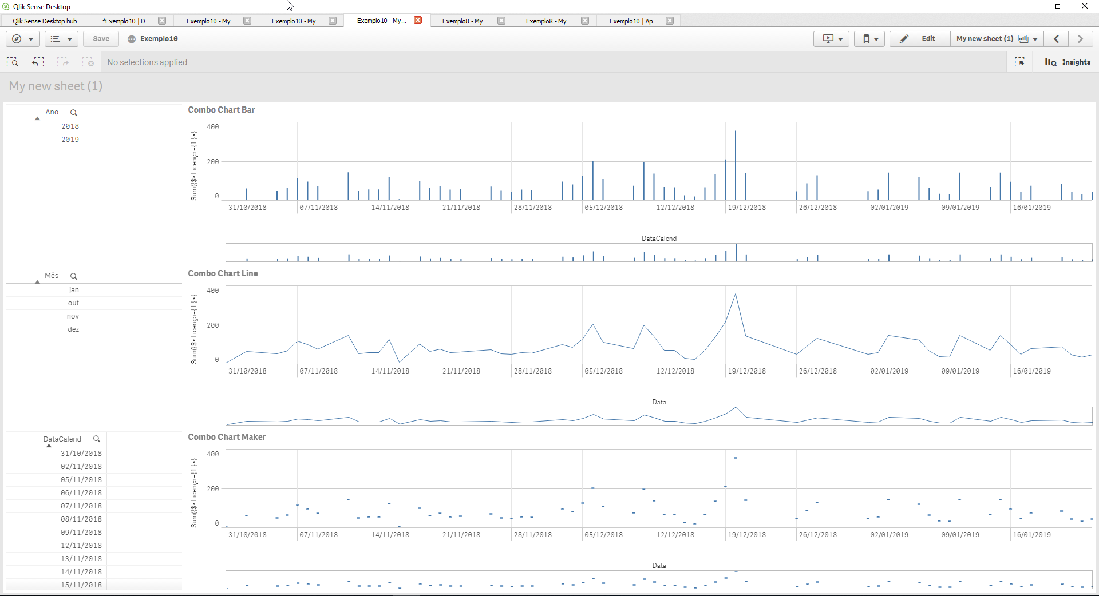
Task: Go to the previous sheet
Action: coord(1056,39)
